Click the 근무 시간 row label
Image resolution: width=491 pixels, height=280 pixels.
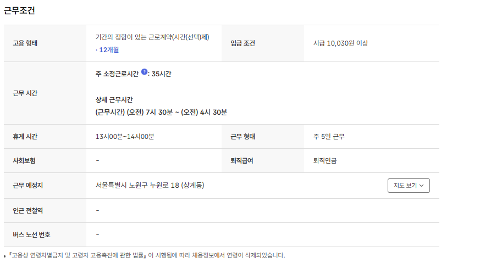(25, 93)
